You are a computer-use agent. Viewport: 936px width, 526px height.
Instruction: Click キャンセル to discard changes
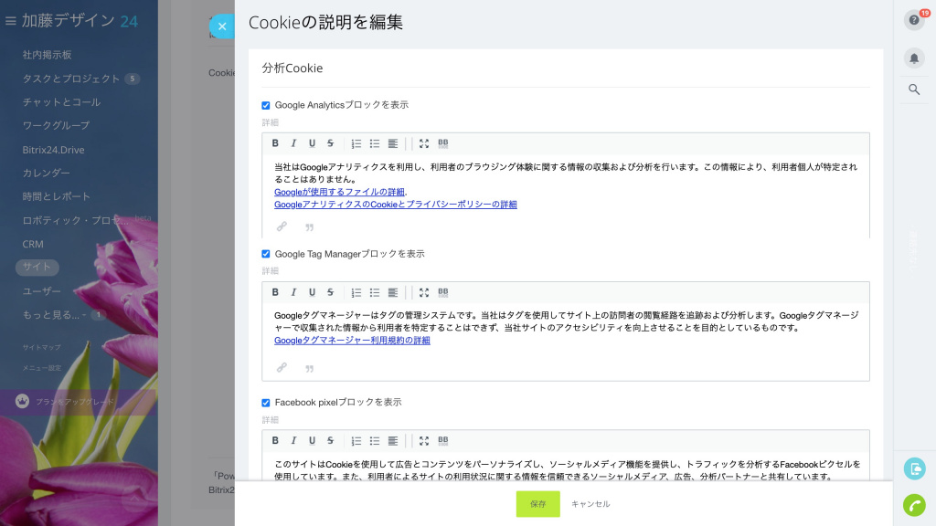click(x=590, y=504)
